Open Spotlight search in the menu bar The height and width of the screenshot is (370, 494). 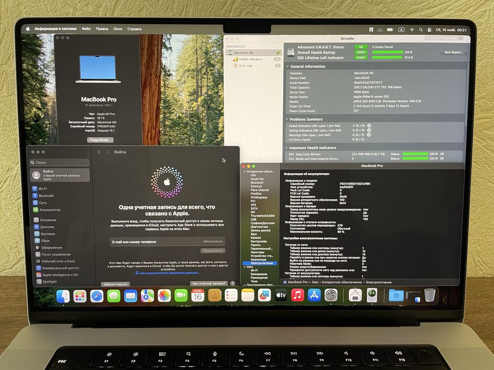420,30
